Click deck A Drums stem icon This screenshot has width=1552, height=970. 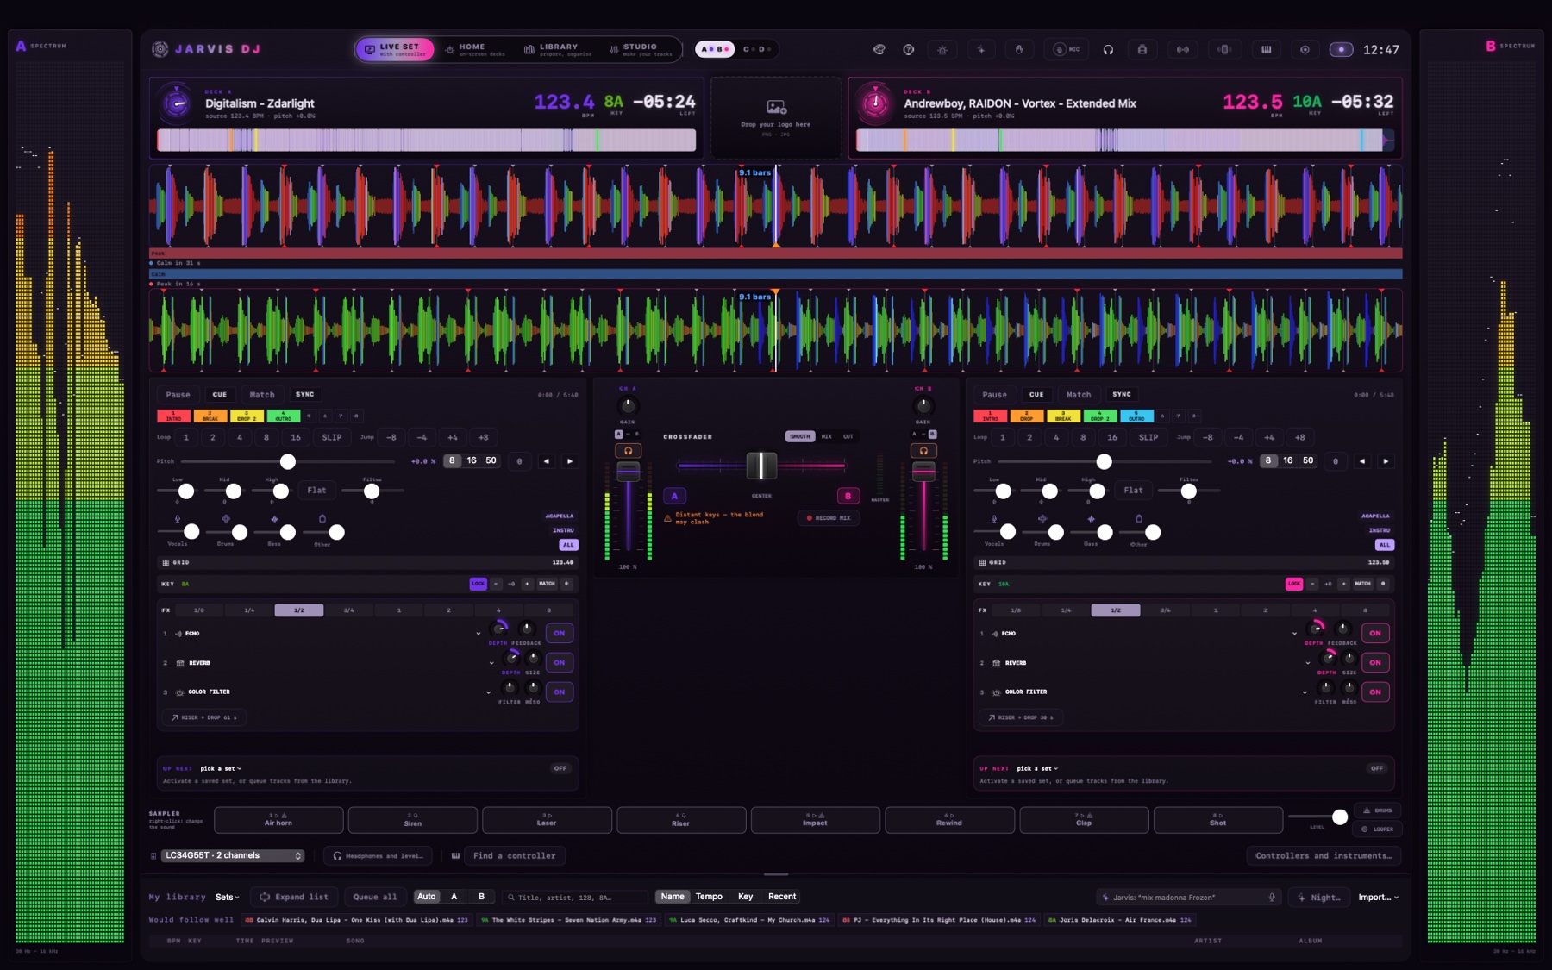pos(226,519)
